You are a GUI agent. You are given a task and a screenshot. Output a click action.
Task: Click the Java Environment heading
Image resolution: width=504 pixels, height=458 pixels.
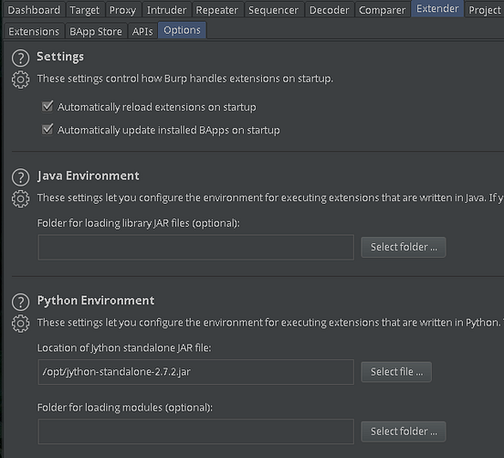click(x=89, y=176)
